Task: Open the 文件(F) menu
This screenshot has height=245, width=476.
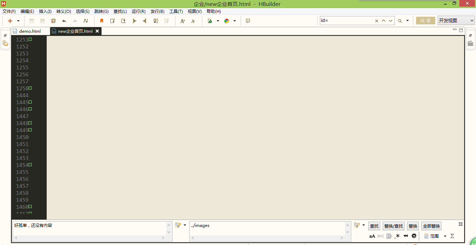Action: tap(9, 12)
